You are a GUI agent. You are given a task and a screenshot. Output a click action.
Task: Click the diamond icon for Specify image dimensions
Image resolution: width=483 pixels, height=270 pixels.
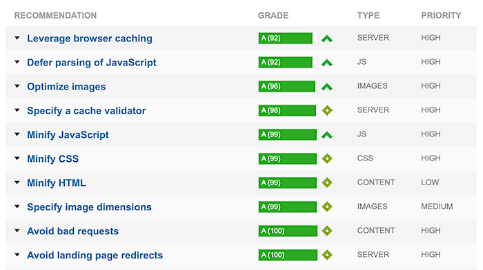tap(327, 207)
